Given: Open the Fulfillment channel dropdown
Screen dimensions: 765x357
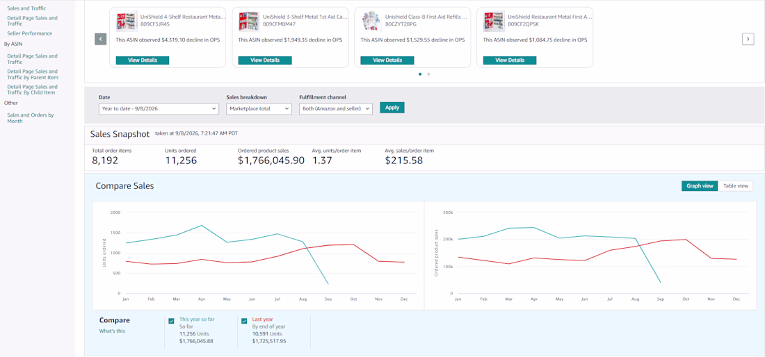Looking at the screenshot, I should [x=336, y=108].
